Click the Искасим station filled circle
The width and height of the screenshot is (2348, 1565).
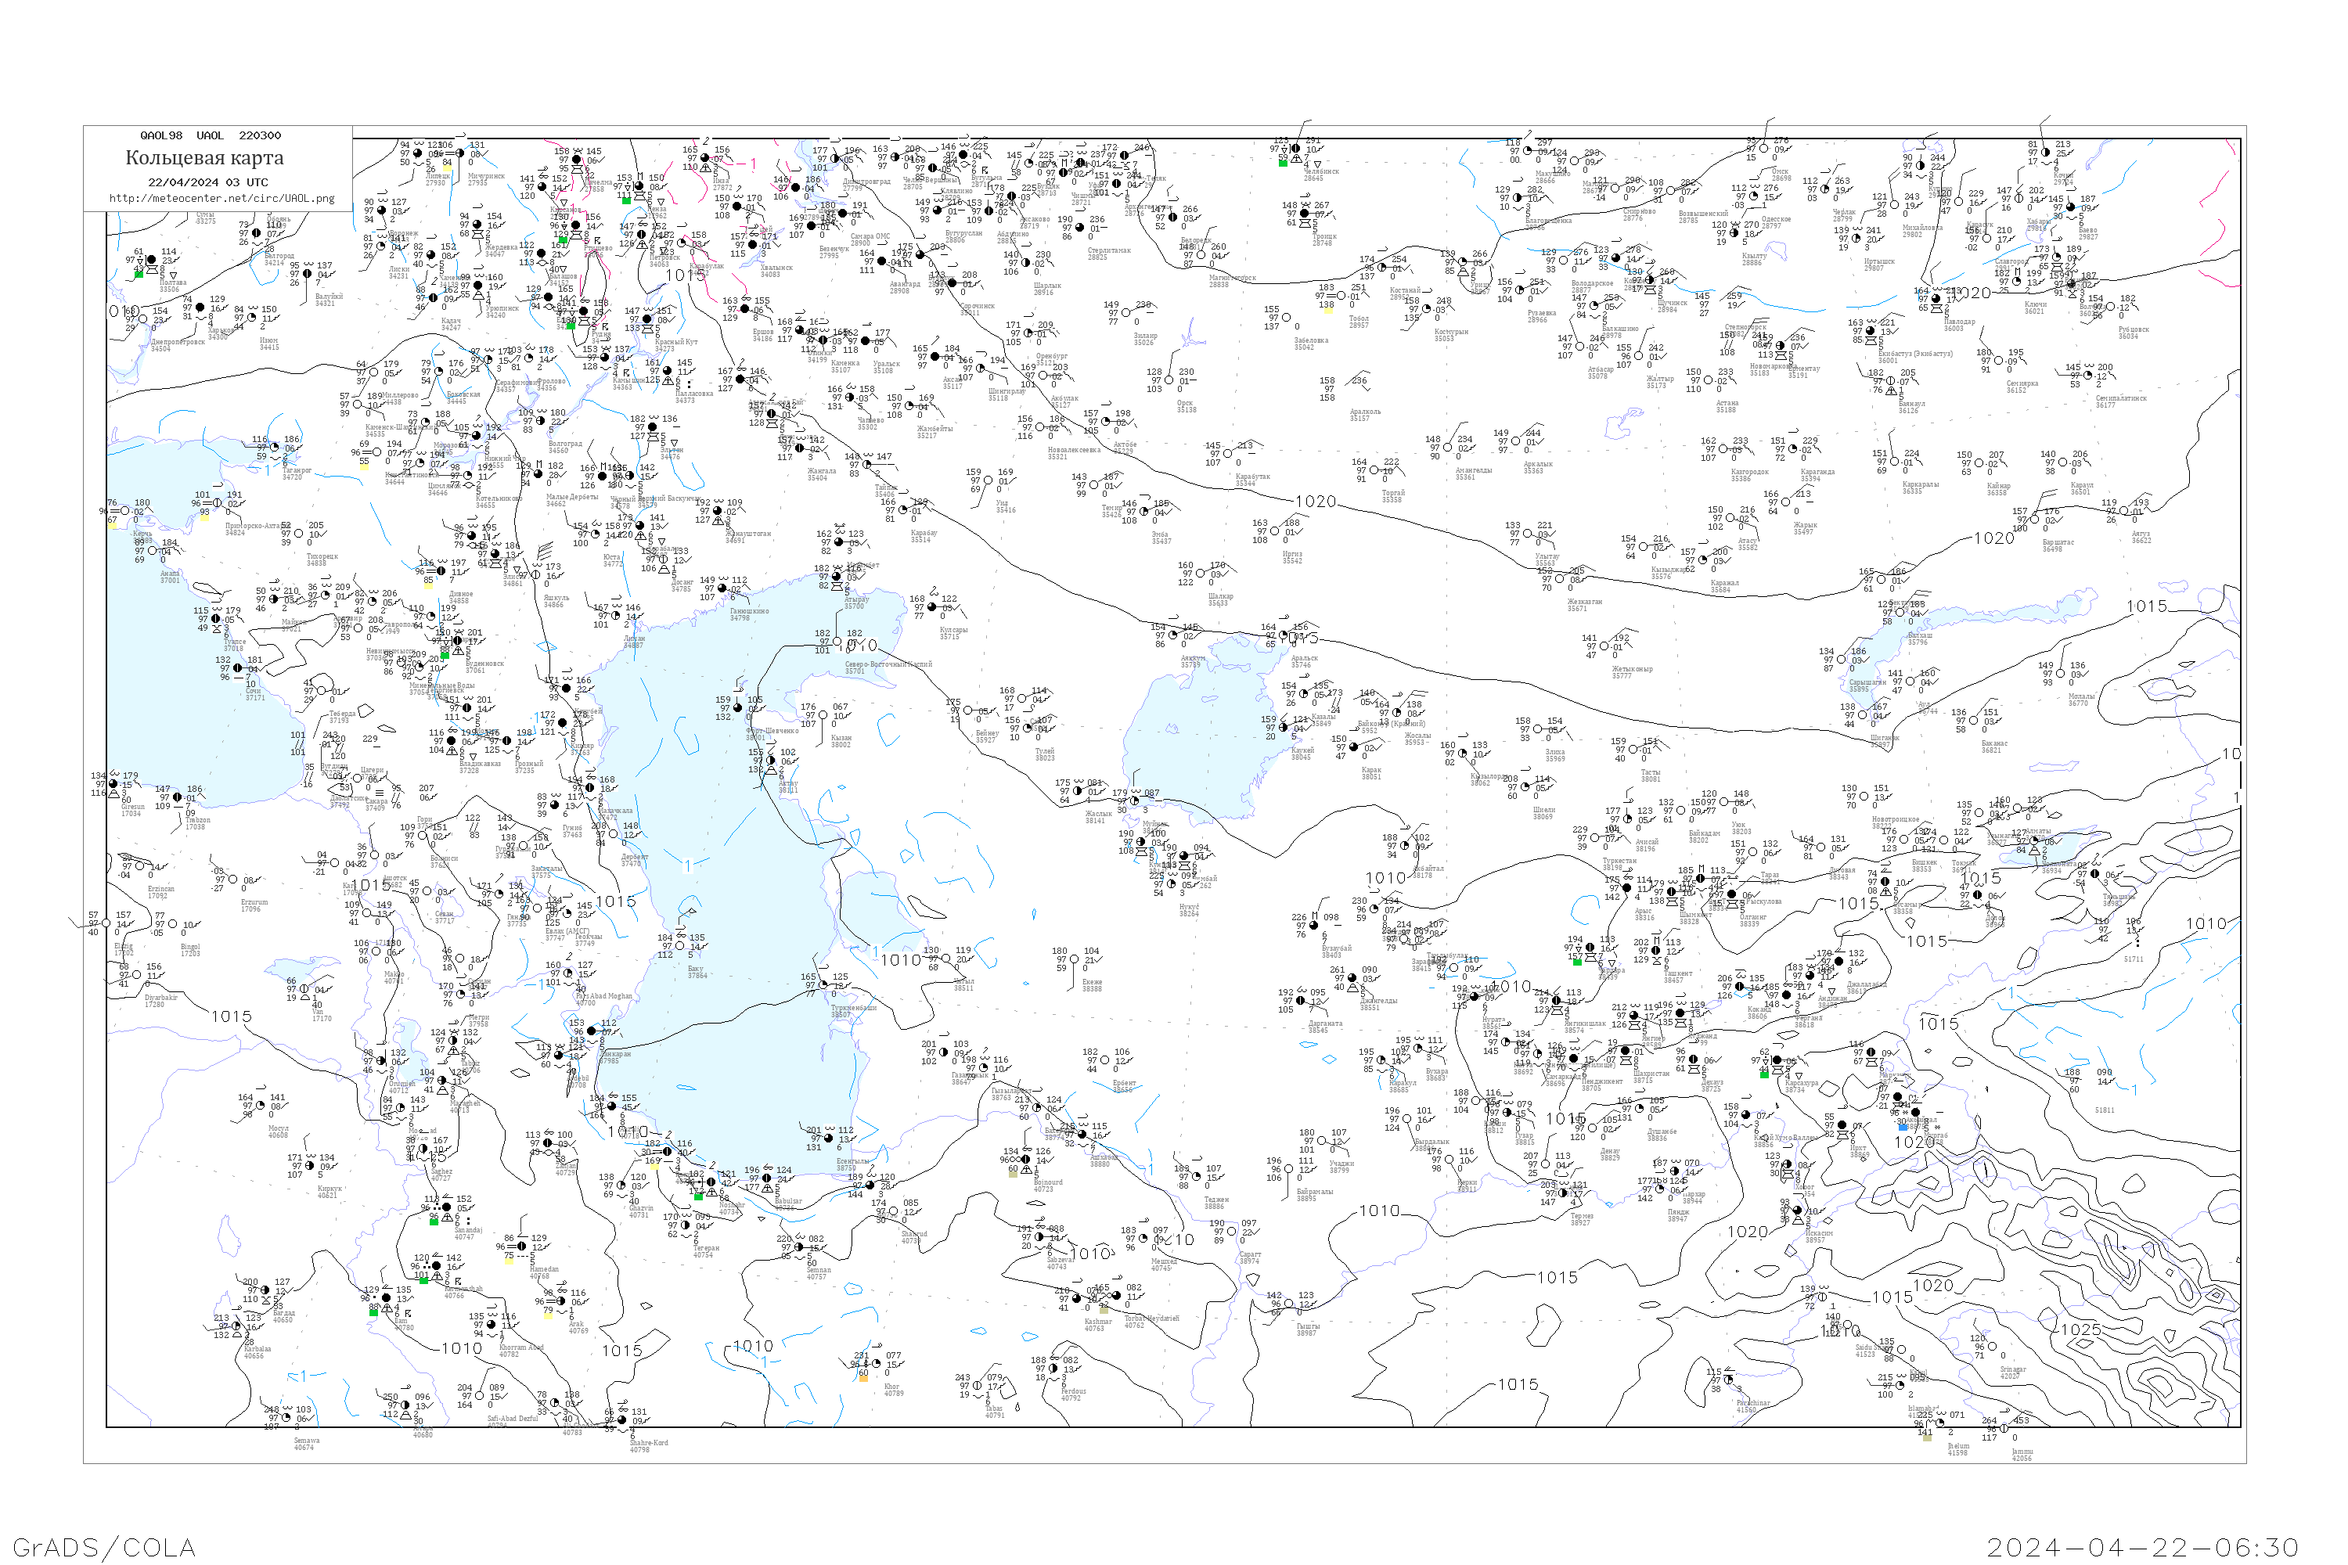pyautogui.click(x=1797, y=1211)
